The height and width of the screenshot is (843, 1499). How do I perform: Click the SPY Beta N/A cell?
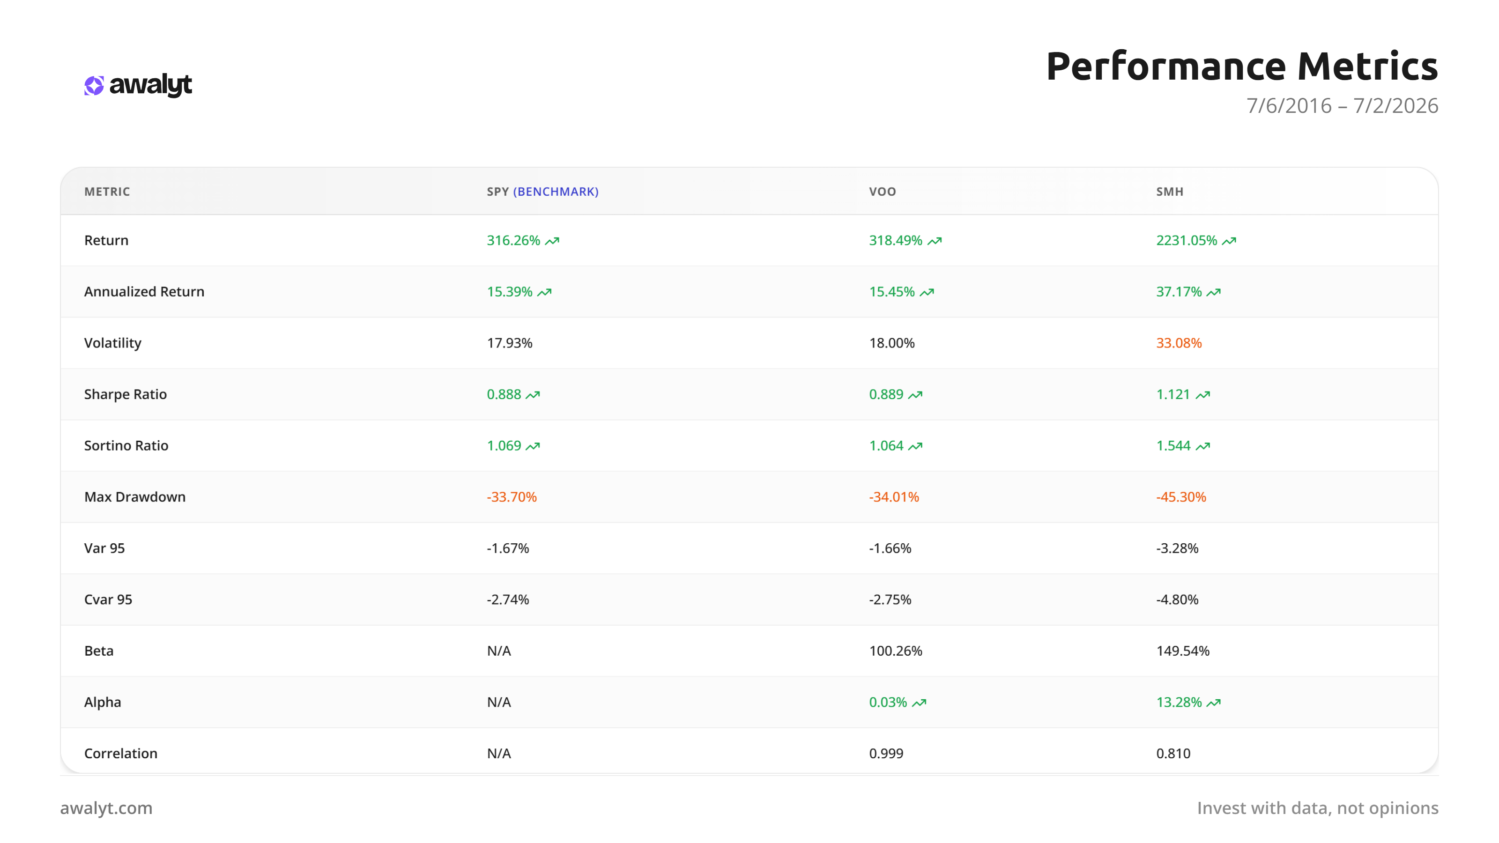coord(499,651)
